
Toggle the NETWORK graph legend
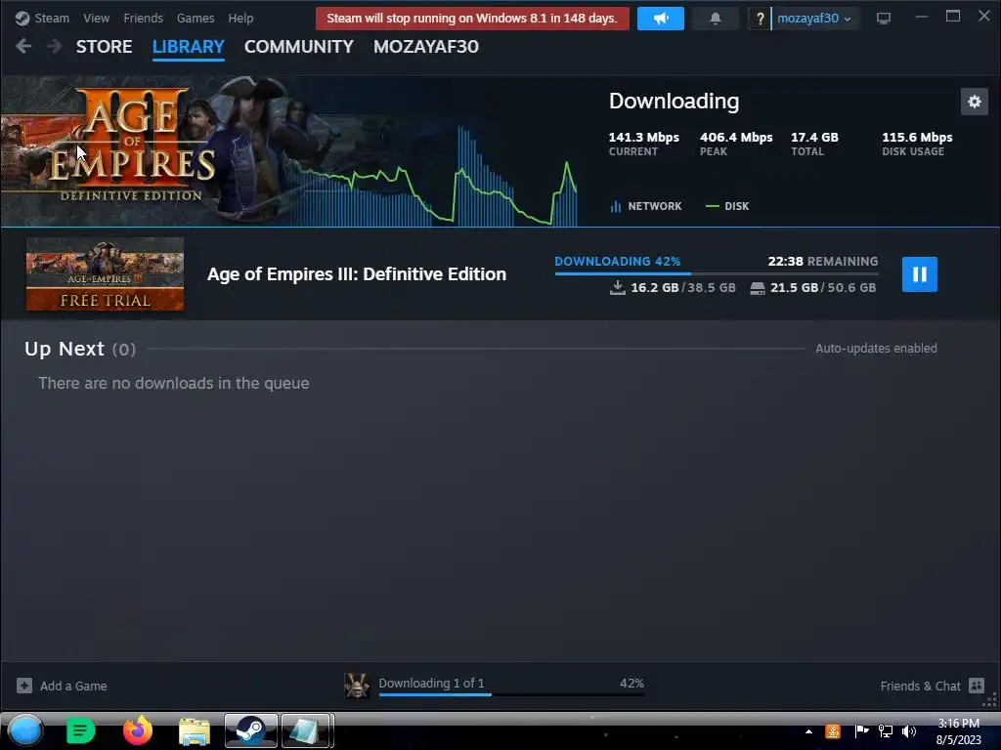coord(646,206)
